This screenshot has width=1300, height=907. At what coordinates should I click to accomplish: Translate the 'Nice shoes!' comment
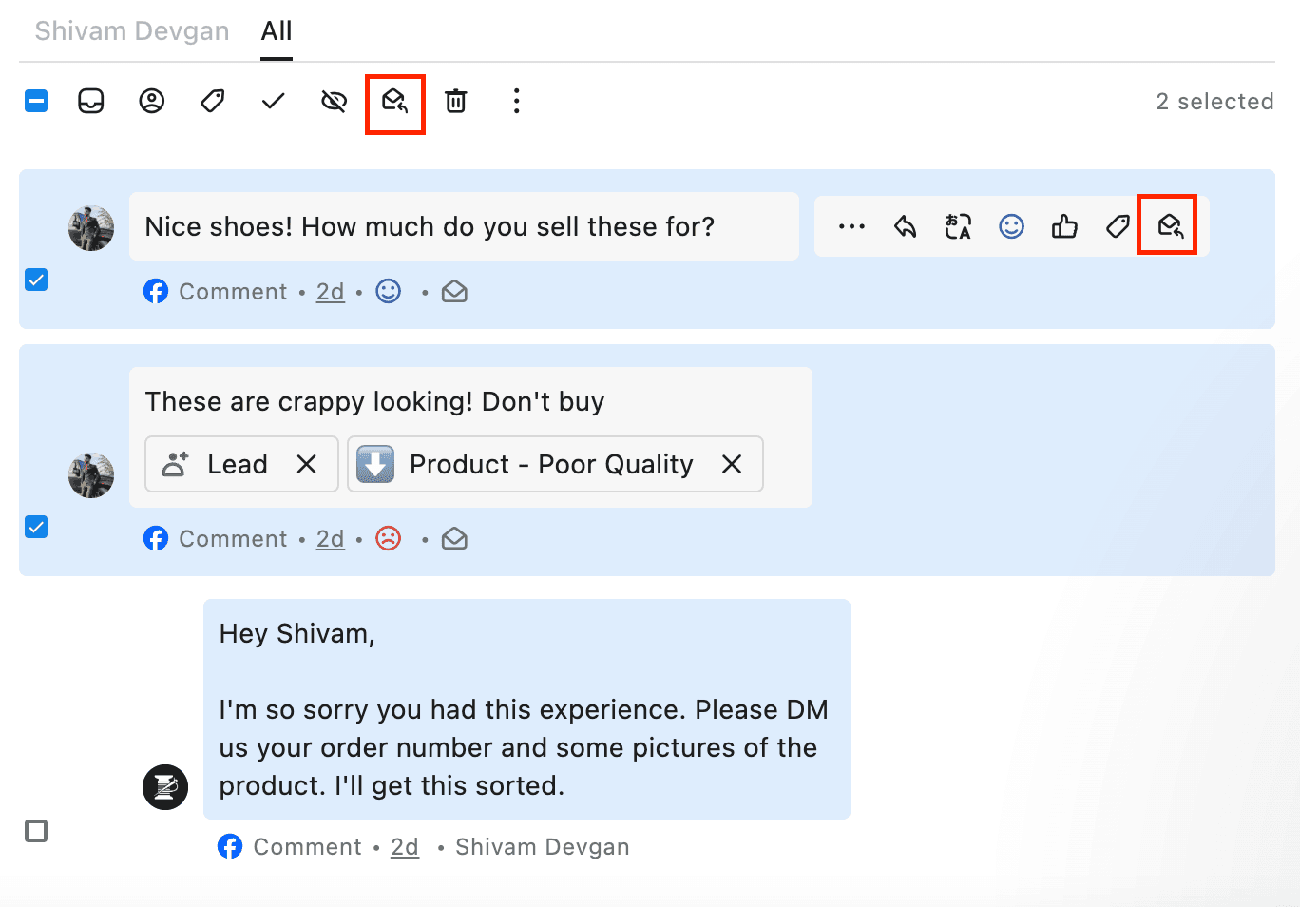click(958, 226)
